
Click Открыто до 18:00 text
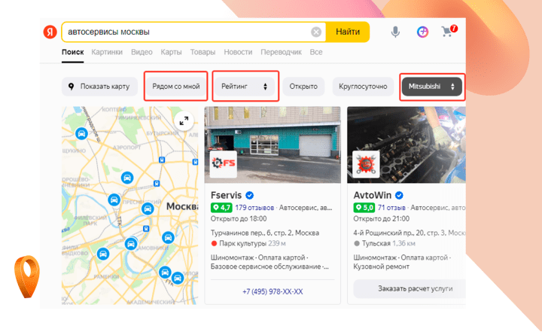point(239,218)
